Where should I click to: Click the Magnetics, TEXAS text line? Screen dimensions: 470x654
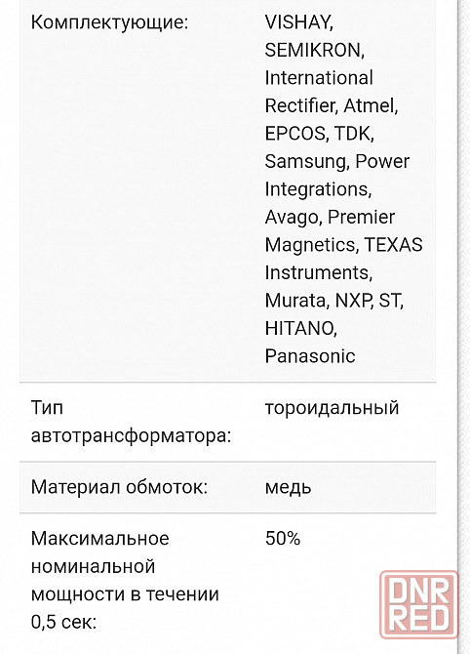(344, 245)
